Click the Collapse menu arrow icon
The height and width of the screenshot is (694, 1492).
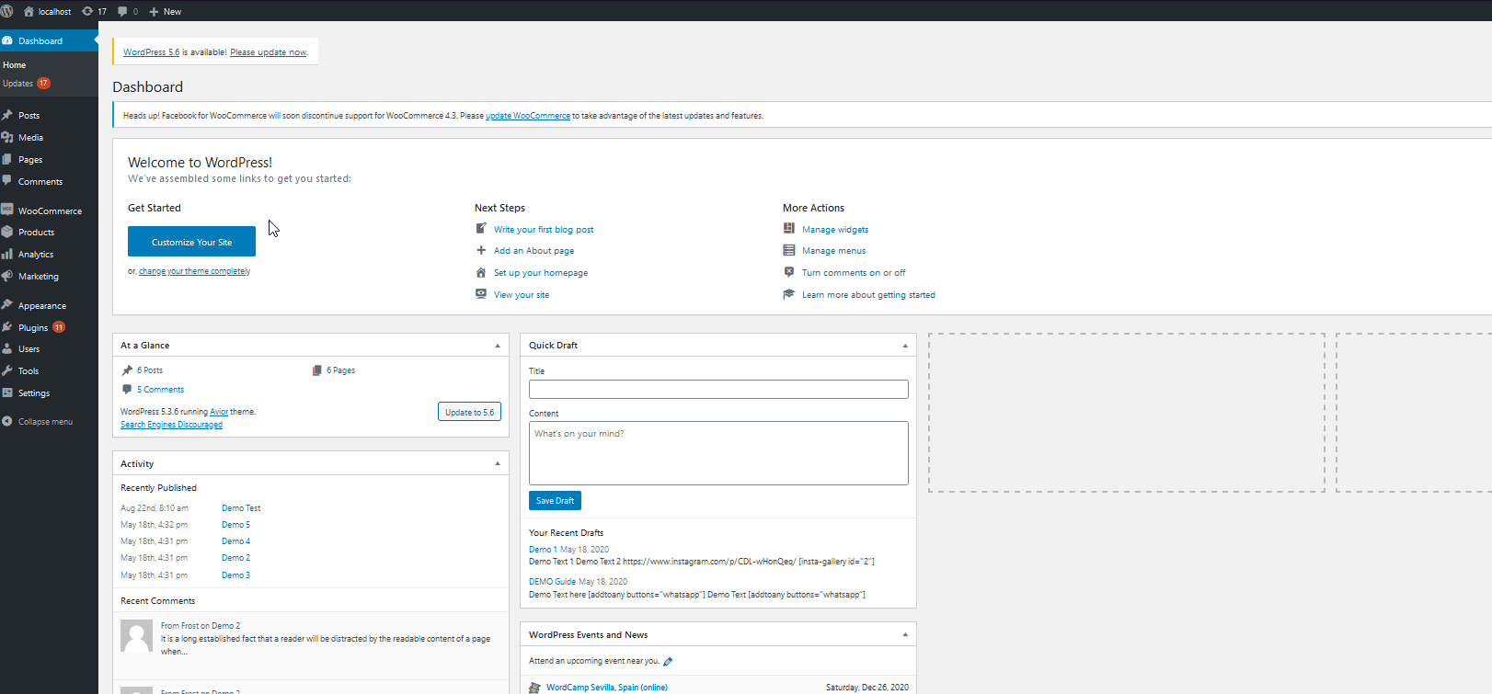(7, 422)
